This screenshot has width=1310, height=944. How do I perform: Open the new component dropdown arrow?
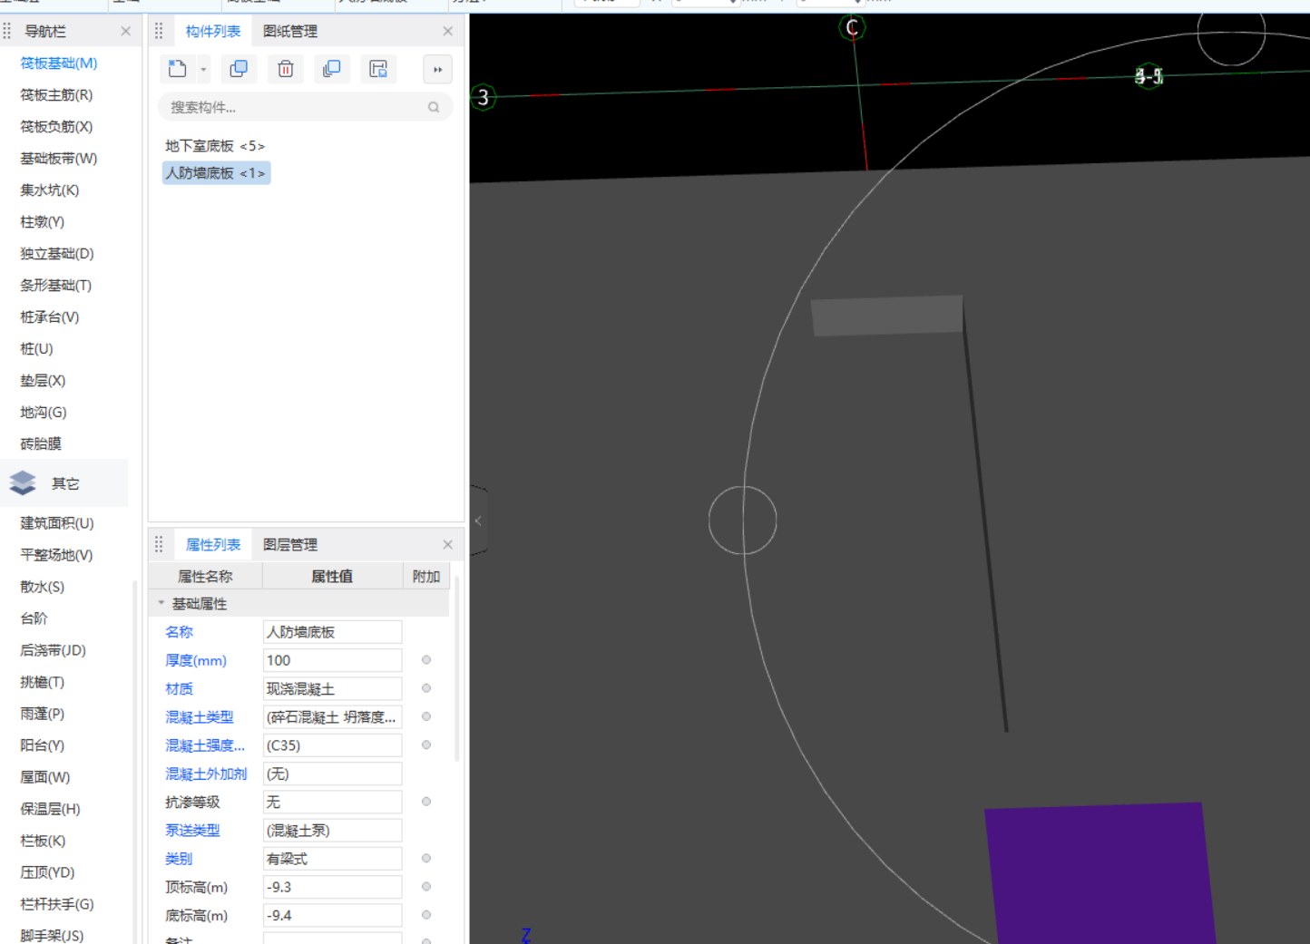203,69
